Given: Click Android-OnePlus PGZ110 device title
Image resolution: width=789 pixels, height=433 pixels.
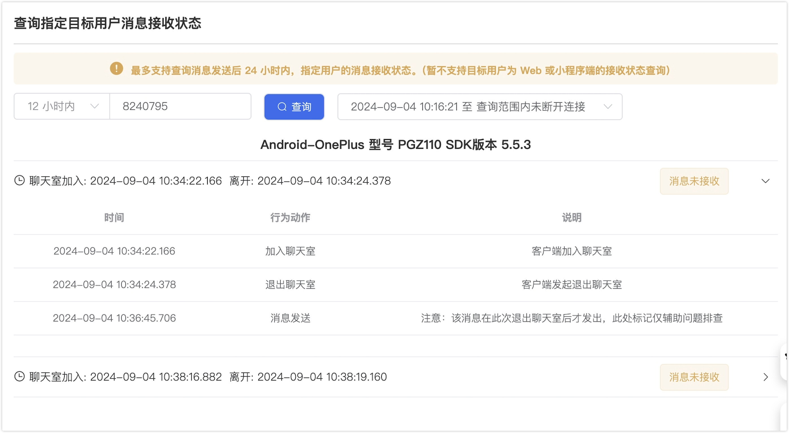Looking at the screenshot, I should 395,145.
